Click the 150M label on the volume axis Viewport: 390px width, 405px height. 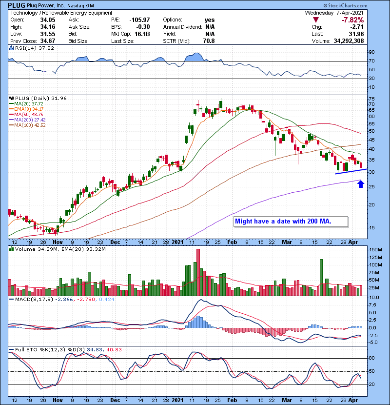coord(375,250)
